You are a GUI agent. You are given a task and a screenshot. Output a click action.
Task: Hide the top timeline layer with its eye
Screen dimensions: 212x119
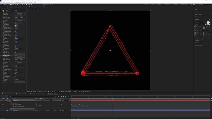coord(1,100)
